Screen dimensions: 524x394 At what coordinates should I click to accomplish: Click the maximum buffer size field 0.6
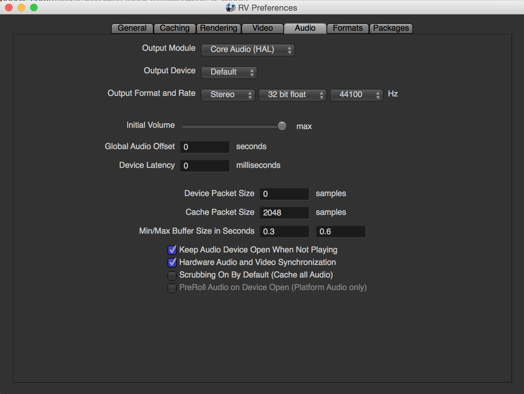(341, 231)
